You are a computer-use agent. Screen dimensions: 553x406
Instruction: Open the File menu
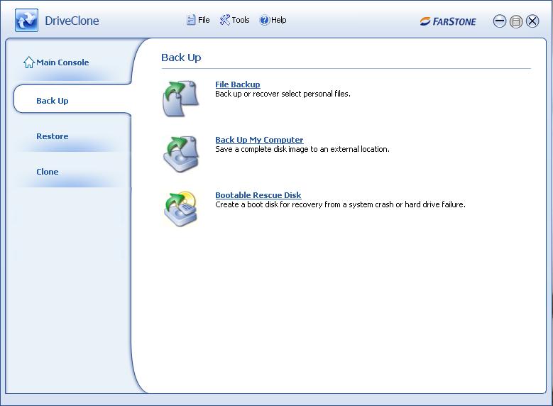[x=198, y=20]
